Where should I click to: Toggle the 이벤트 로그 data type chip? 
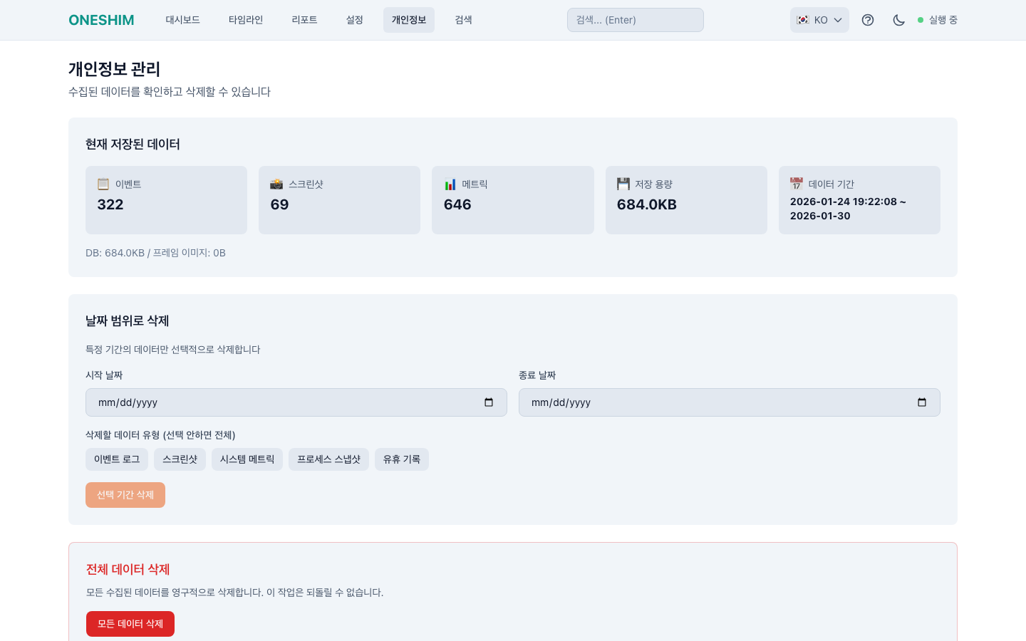pos(117,459)
